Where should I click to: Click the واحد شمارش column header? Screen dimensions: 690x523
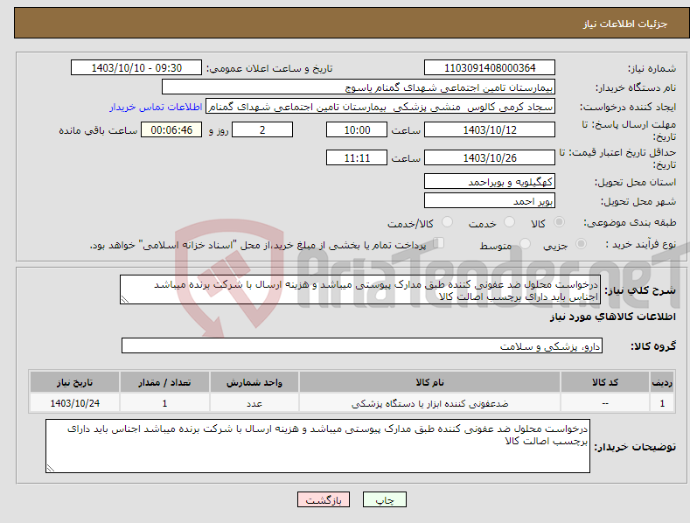coord(254,382)
